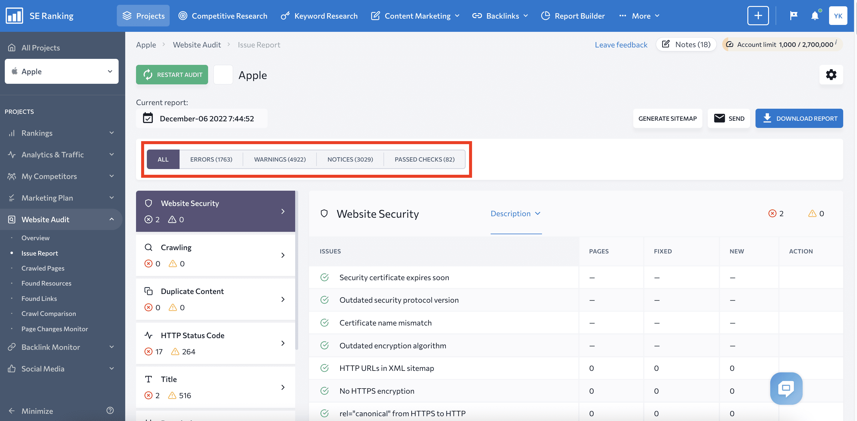Open the Apple project selector dropdown

pyautogui.click(x=62, y=71)
